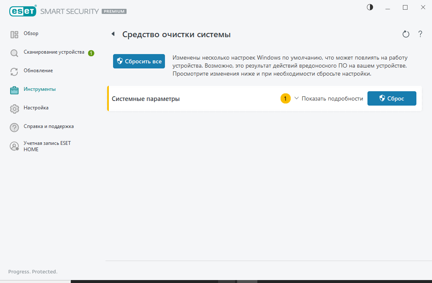
Task: Click the Системные параметры row title
Action: pyautogui.click(x=146, y=99)
